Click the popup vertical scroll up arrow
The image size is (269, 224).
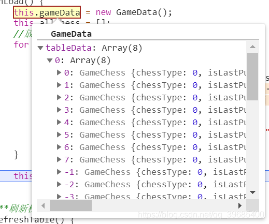click(x=252, y=47)
